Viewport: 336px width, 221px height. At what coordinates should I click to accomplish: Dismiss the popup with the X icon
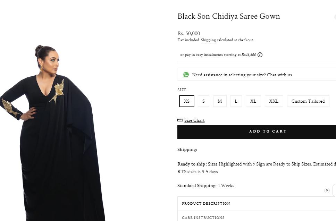pyautogui.click(x=327, y=190)
